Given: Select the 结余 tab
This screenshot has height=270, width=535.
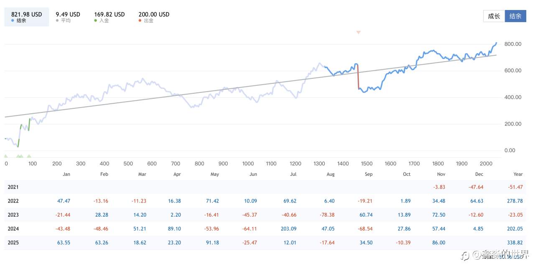Looking at the screenshot, I should (x=515, y=16).
